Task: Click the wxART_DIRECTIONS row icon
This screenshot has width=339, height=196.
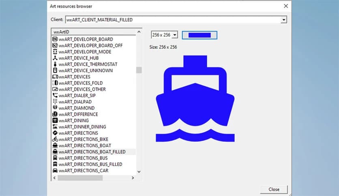Action: 55,133
